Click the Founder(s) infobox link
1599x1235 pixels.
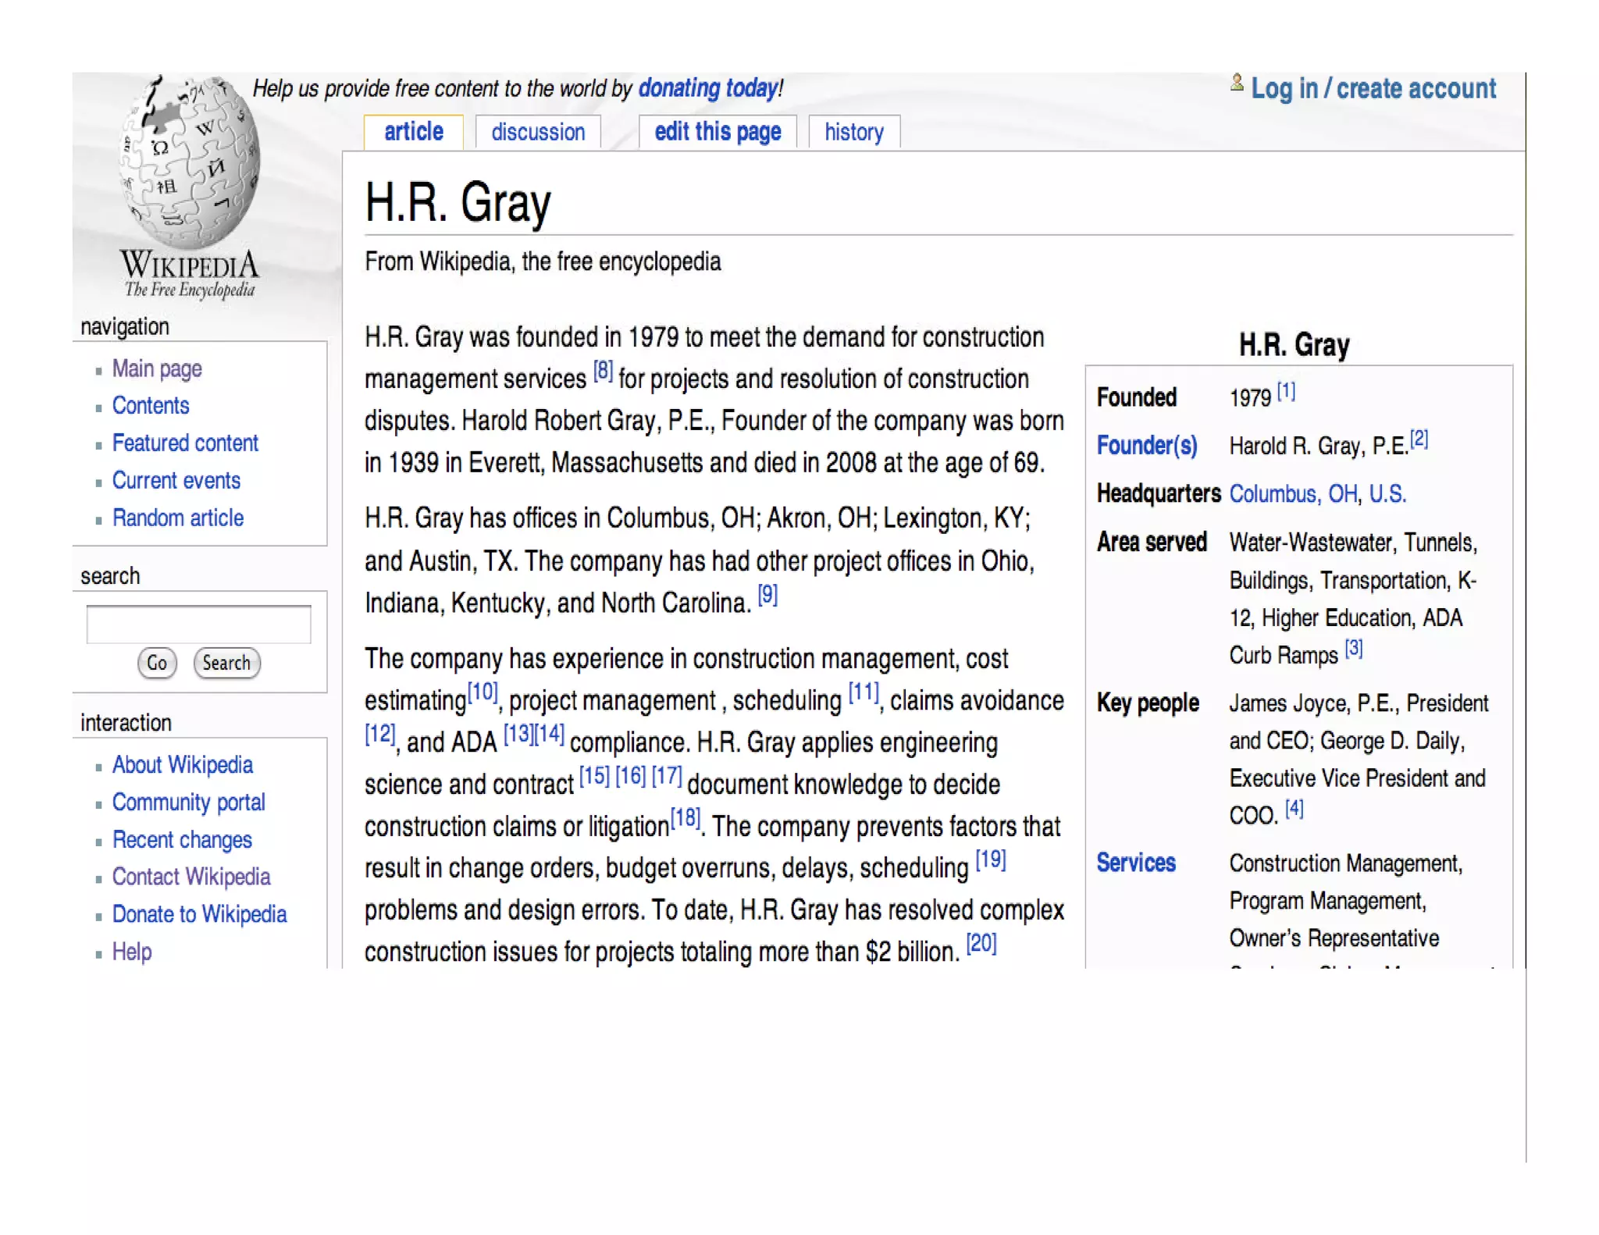[x=1146, y=445]
